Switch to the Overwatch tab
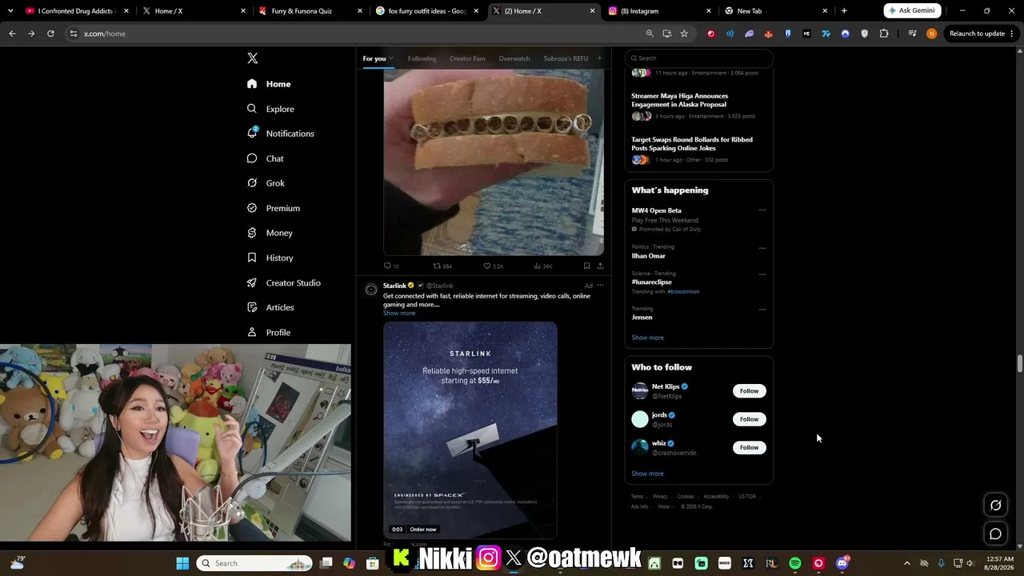 514,58
